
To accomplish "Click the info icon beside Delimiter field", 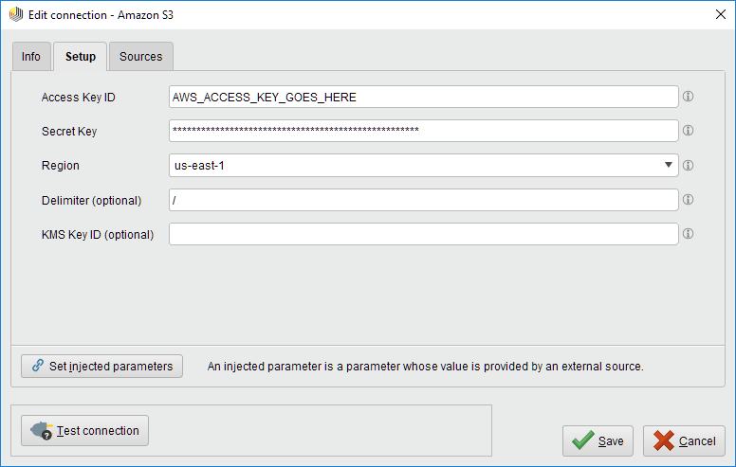I will point(690,200).
